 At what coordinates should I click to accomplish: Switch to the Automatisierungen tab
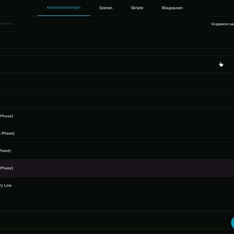(63, 8)
